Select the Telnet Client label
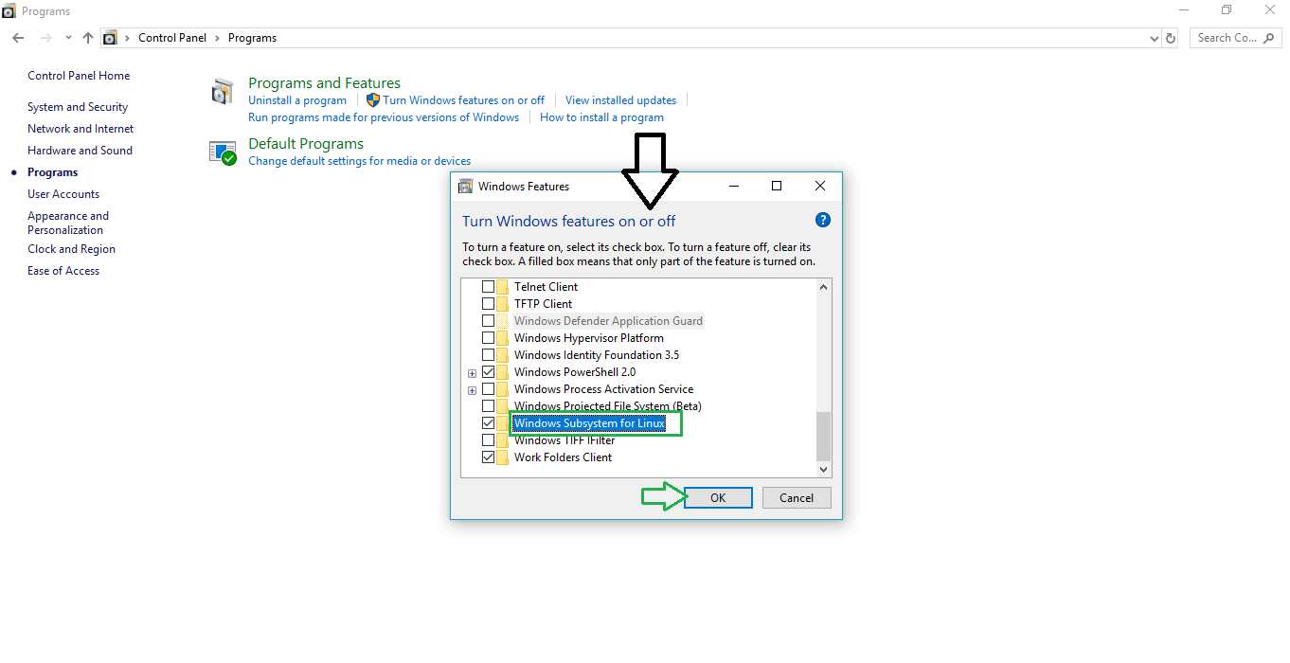Image resolution: width=1290 pixels, height=663 pixels. [546, 287]
